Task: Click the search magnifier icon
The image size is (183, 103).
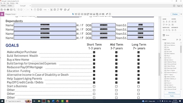Action: pos(14,10)
